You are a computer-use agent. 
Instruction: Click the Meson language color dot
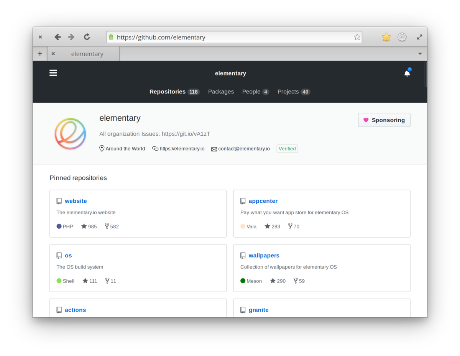point(243,281)
